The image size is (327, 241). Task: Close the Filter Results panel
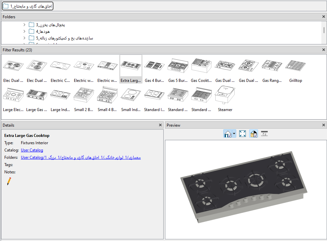tap(323, 50)
